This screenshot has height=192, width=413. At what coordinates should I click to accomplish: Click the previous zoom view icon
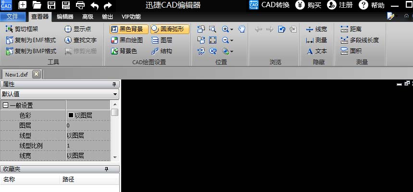click(x=213, y=51)
